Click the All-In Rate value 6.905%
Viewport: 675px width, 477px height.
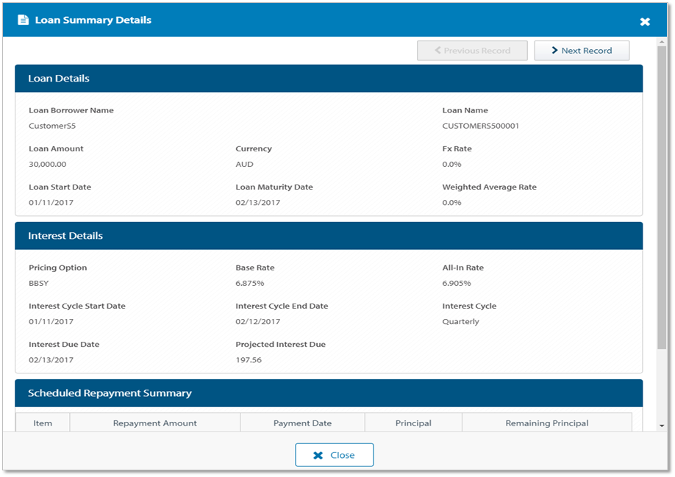click(x=457, y=283)
